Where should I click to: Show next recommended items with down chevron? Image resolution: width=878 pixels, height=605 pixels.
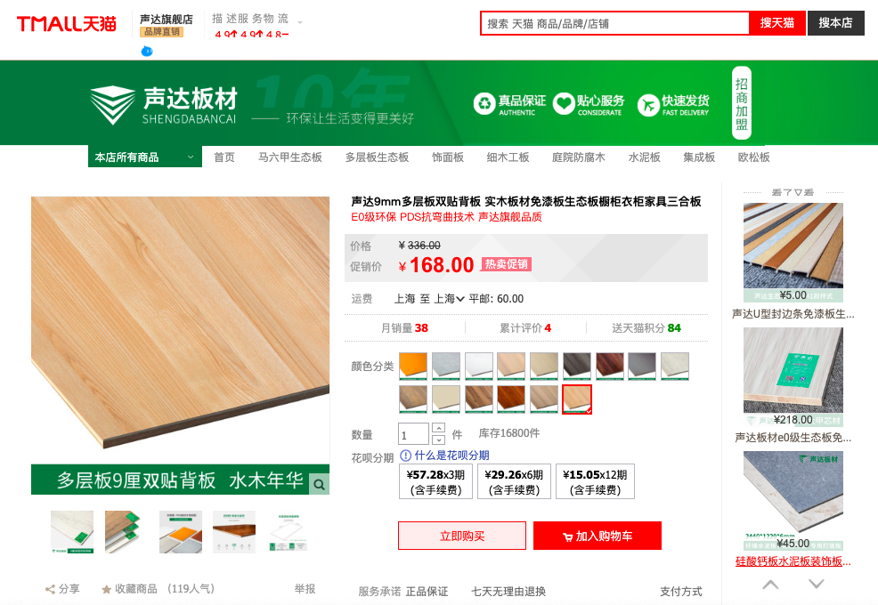point(817,585)
